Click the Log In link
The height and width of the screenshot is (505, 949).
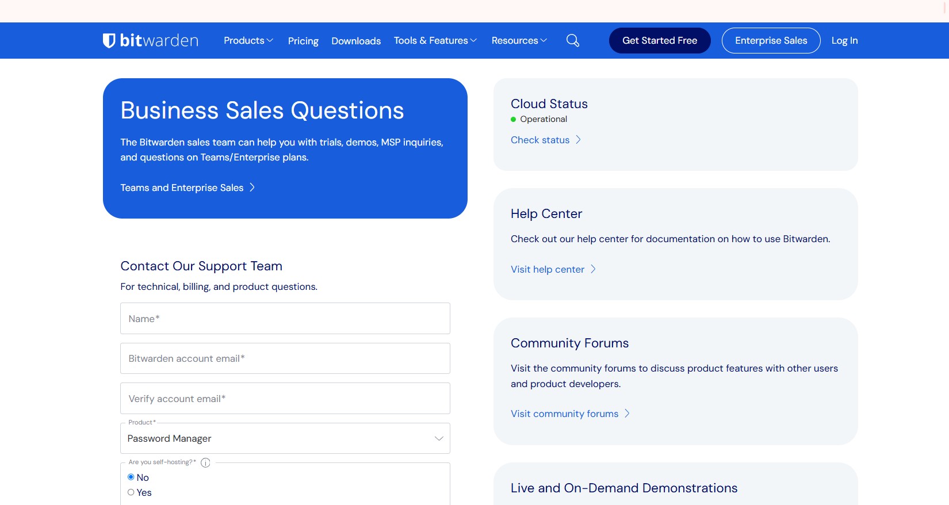pyautogui.click(x=844, y=40)
